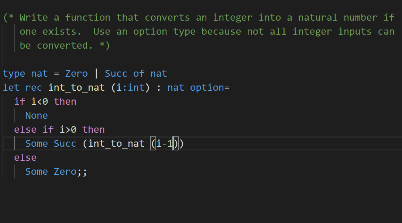Click the condition i<0 after if
The image size is (402, 223).
39,101
